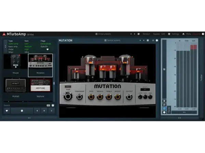Click the BRIGHT knob on the amp
The image size is (205, 153).
point(118,97)
